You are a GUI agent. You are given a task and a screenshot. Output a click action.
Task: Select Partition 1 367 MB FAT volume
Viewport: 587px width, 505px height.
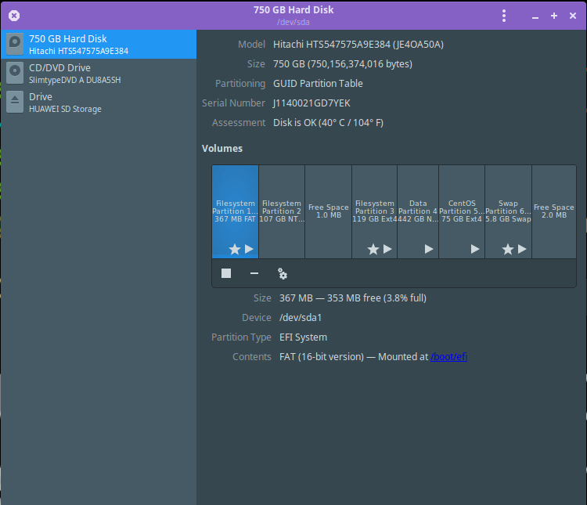(x=235, y=211)
